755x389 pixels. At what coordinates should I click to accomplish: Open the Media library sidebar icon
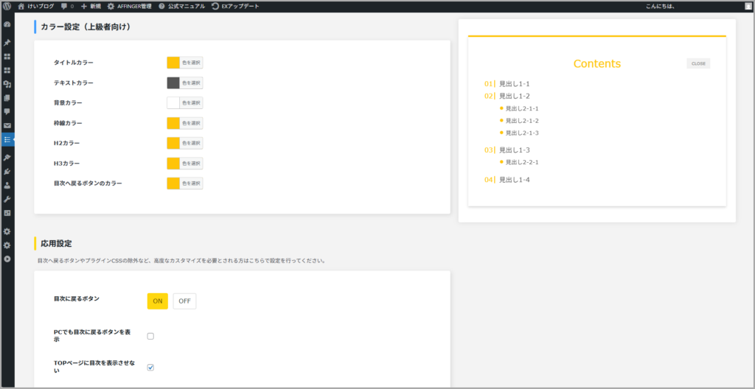(x=7, y=84)
